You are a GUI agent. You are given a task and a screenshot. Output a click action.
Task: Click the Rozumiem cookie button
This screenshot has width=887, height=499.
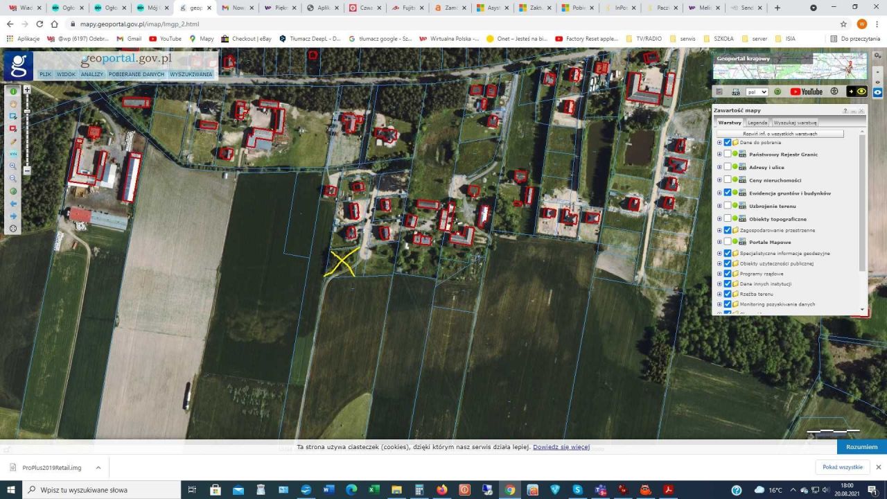tap(861, 447)
